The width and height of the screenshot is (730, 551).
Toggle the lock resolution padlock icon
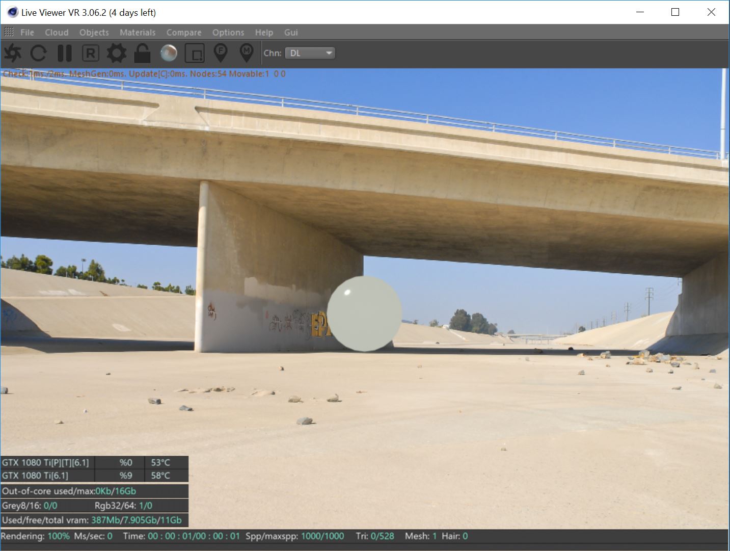(143, 53)
